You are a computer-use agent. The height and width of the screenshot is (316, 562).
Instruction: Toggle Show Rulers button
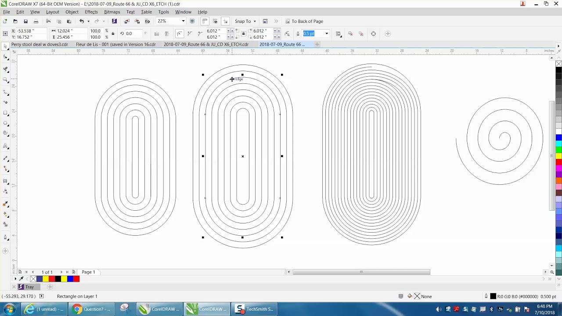pos(205,21)
